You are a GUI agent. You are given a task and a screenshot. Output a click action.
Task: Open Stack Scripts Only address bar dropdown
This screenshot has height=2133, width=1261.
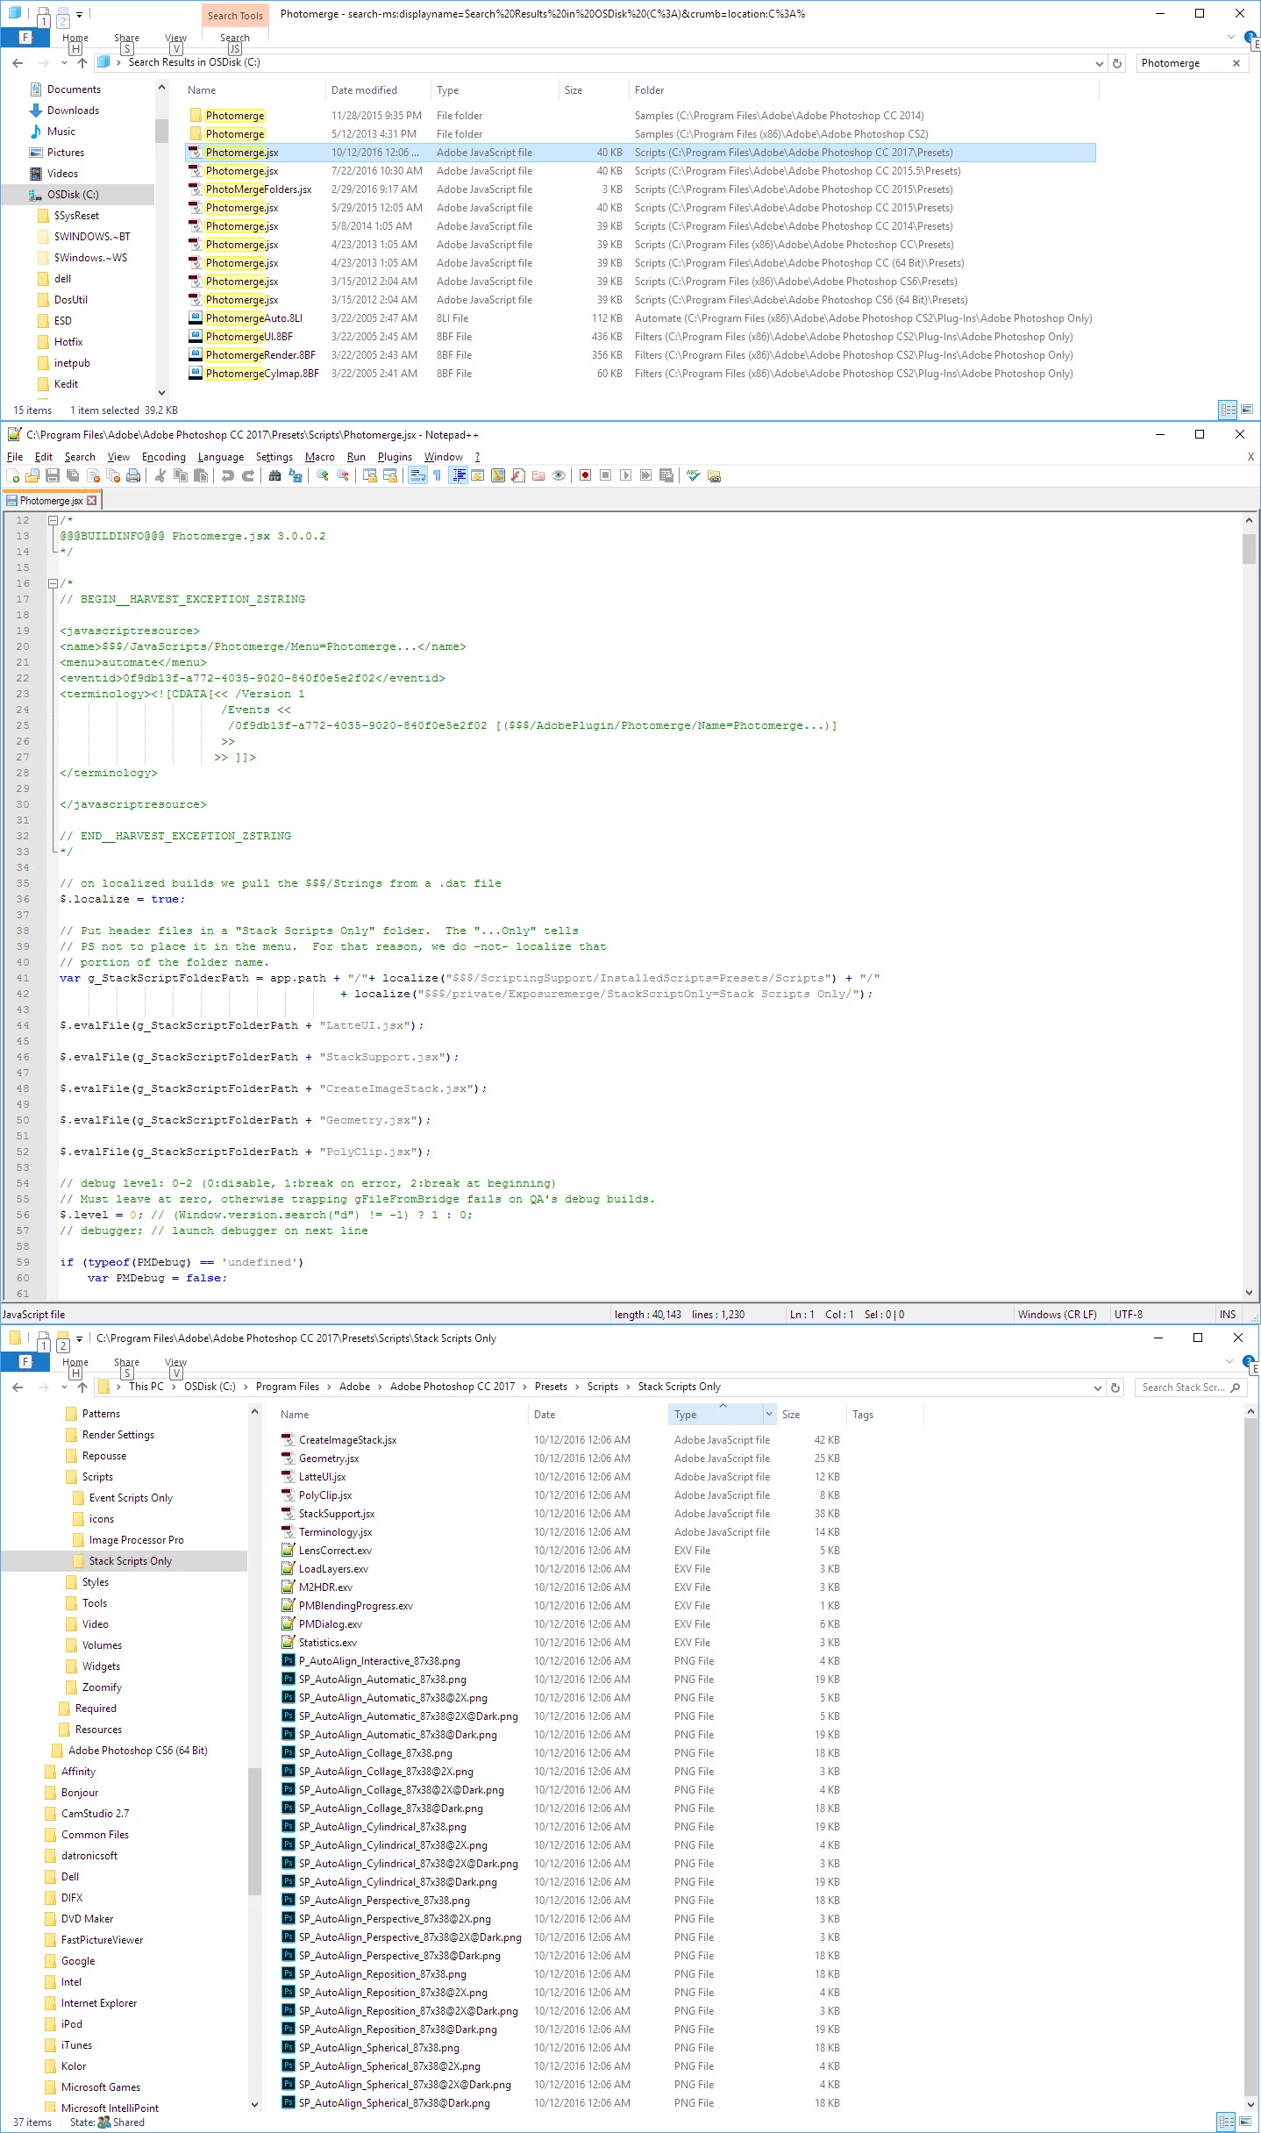point(1098,1388)
